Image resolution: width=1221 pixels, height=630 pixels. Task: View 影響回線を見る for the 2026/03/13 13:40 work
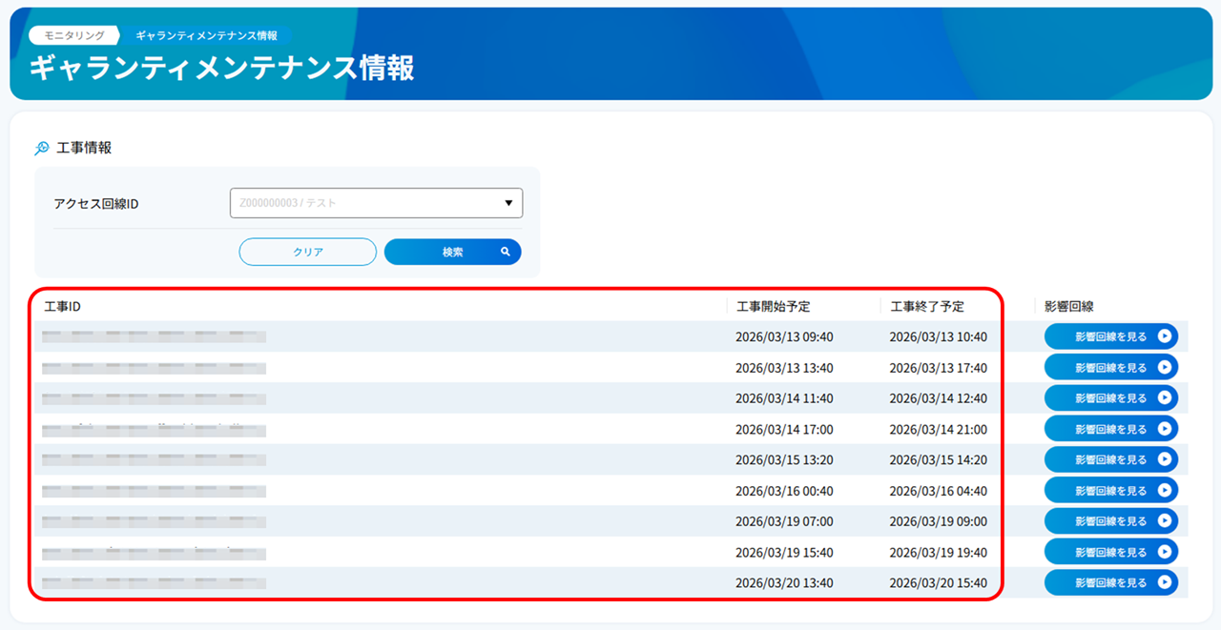coord(1110,368)
